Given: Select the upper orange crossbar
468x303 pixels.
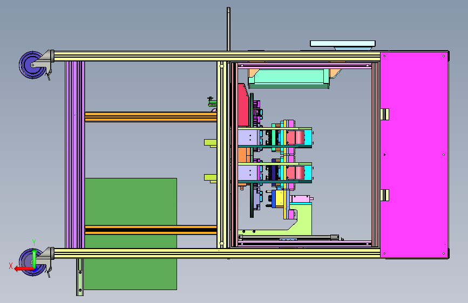Looking at the screenshot, I should click(x=151, y=117).
